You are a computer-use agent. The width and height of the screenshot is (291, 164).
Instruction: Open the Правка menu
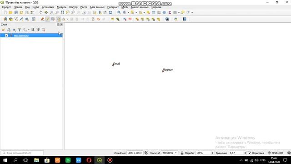[18, 7]
